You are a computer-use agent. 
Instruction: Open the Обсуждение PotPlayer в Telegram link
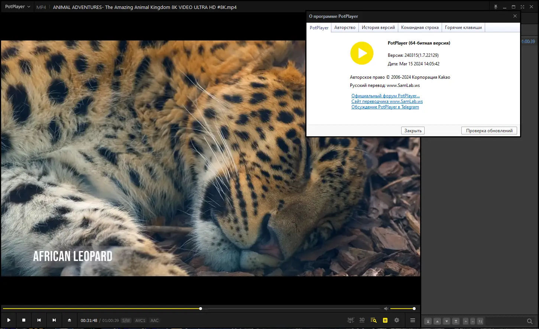[x=385, y=107]
